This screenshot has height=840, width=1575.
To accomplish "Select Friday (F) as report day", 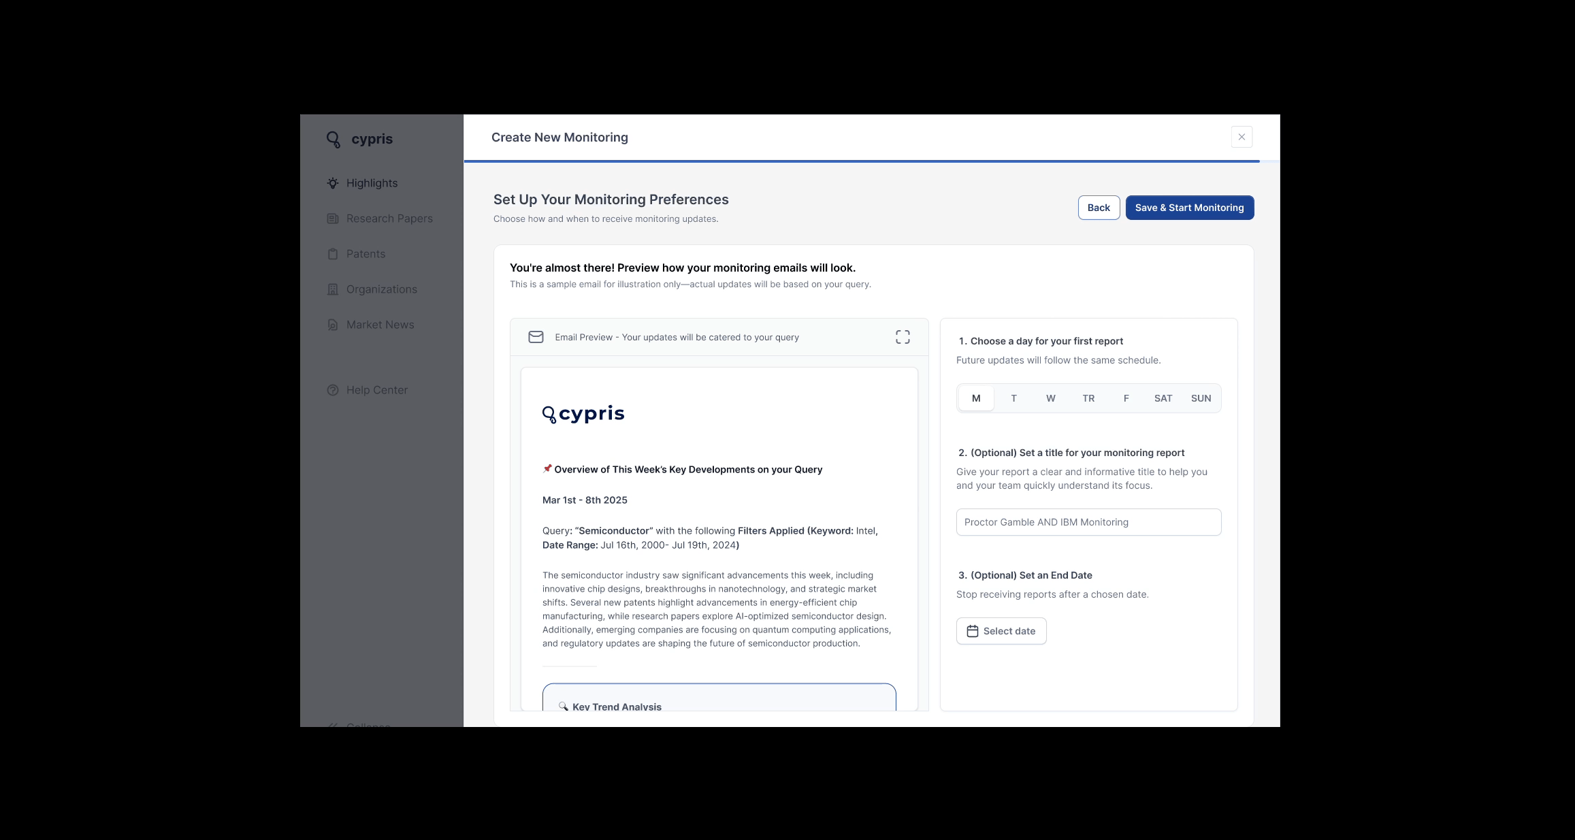I will [1126, 398].
